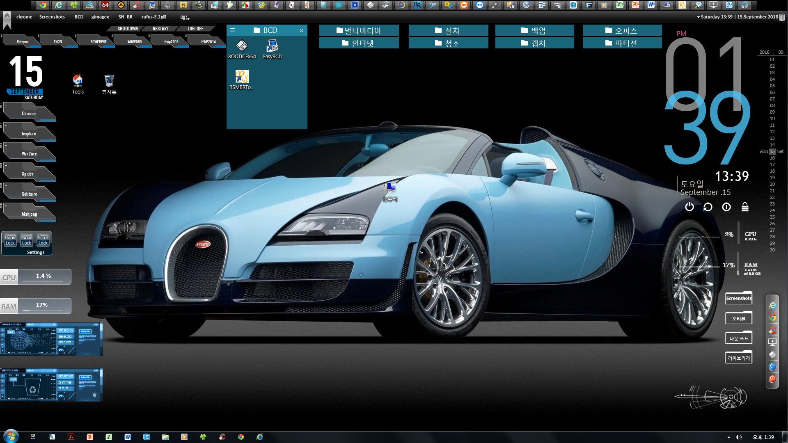Image resolution: width=788 pixels, height=443 pixels.
Task: Click the padlock lock-screen icon
Action: point(745,207)
